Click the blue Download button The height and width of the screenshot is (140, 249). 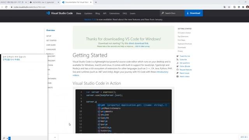click(194, 13)
